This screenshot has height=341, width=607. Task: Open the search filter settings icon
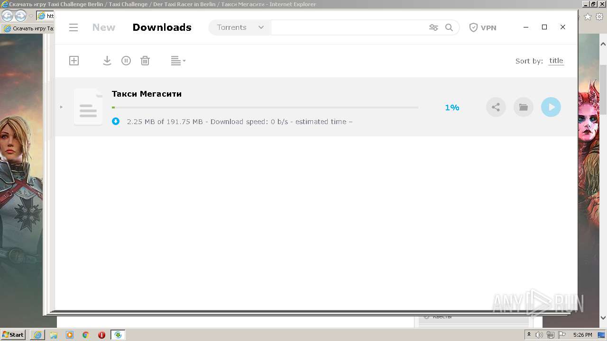tap(433, 27)
